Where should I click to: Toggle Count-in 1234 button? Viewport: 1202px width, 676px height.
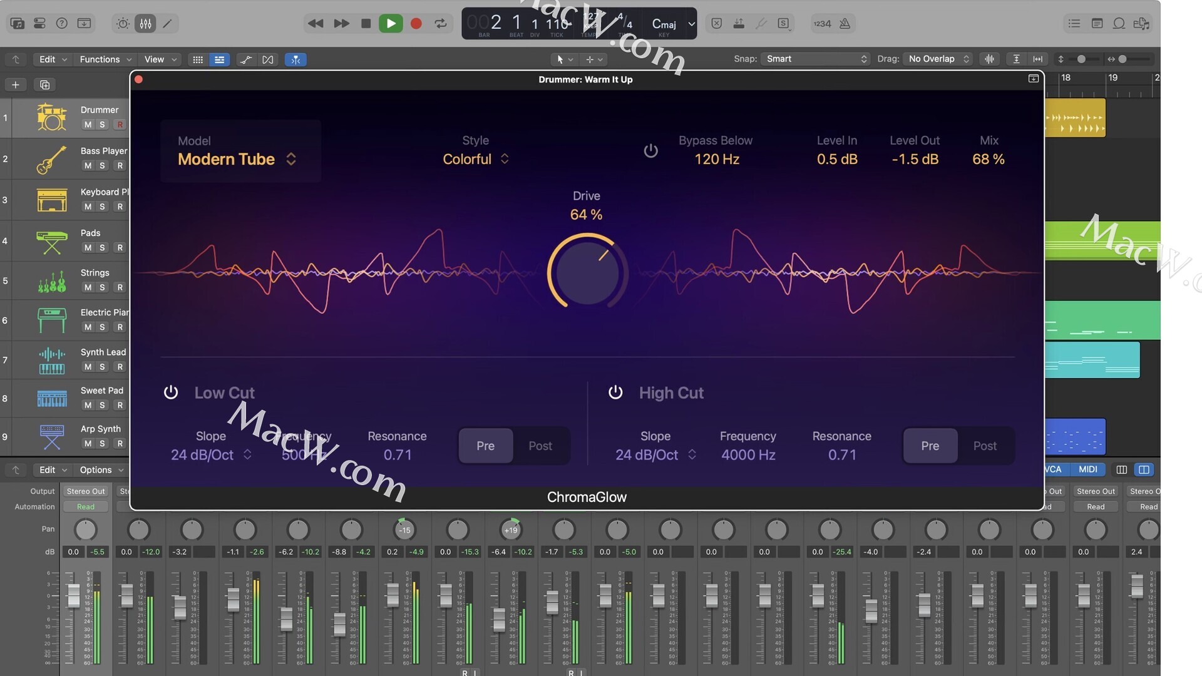tap(822, 23)
